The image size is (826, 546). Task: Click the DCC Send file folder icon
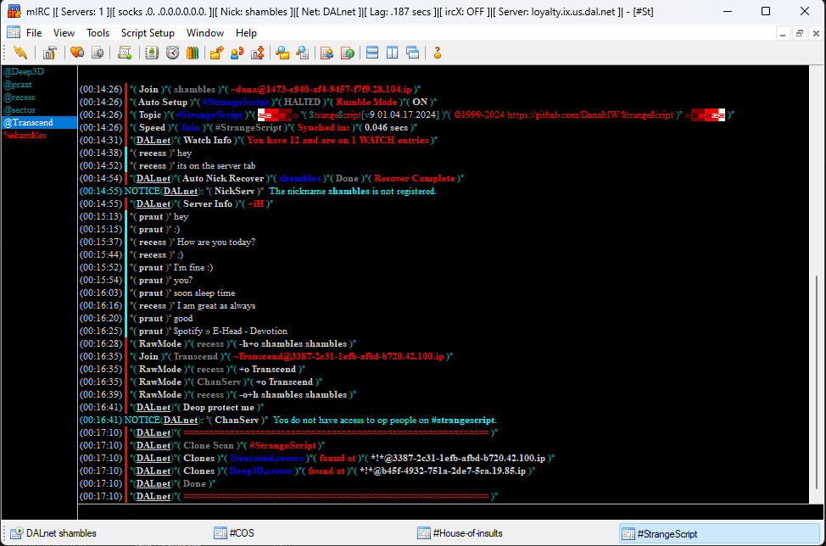click(216, 53)
